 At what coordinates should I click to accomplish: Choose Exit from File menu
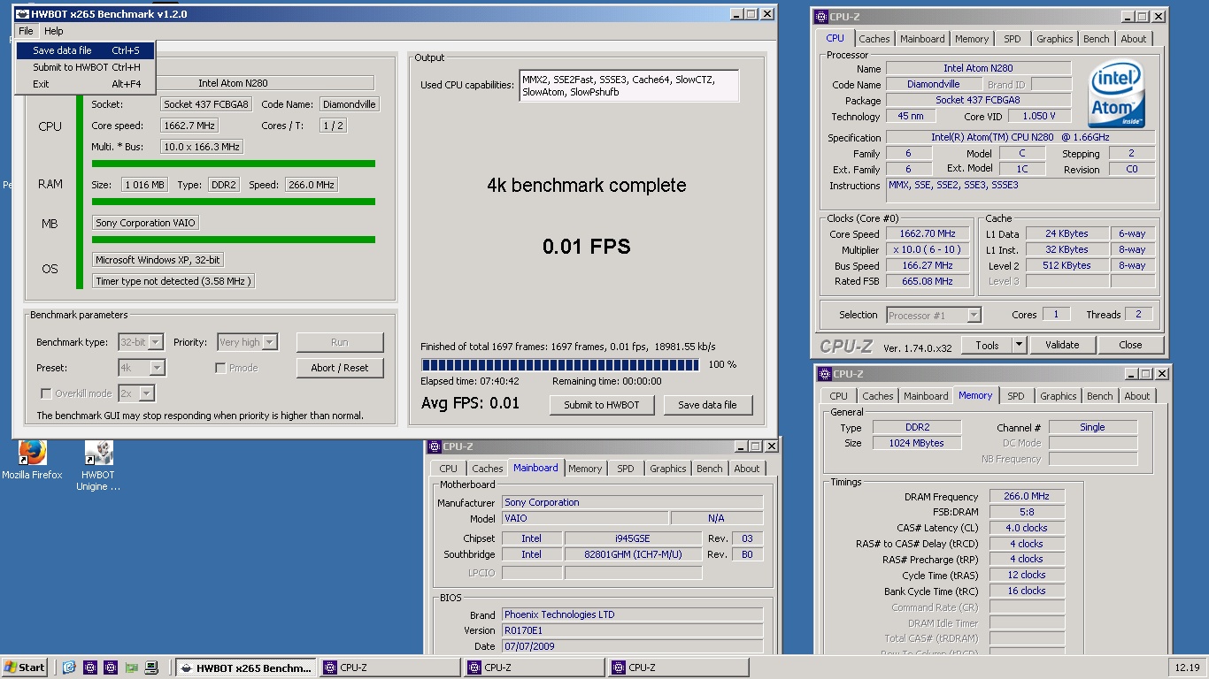pos(86,84)
